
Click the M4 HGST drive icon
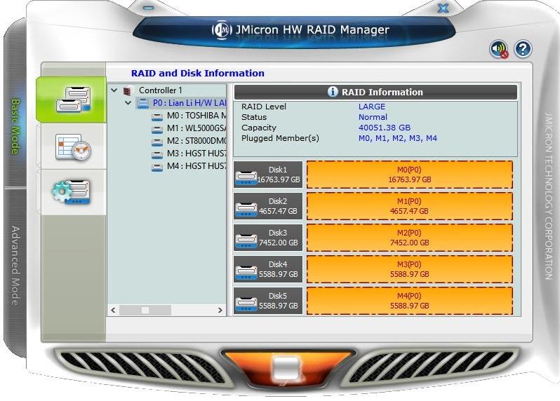(x=156, y=167)
